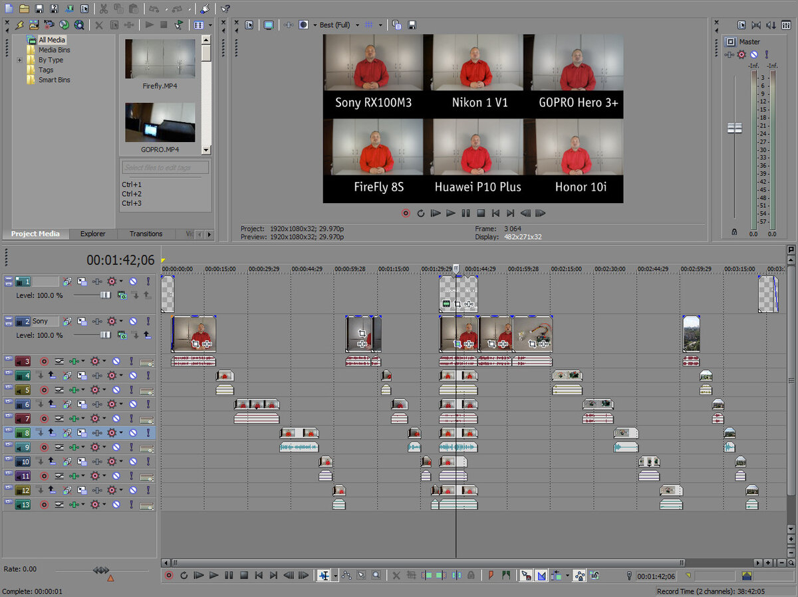
Task: Click the Insert Region icon
Action: coord(506,576)
